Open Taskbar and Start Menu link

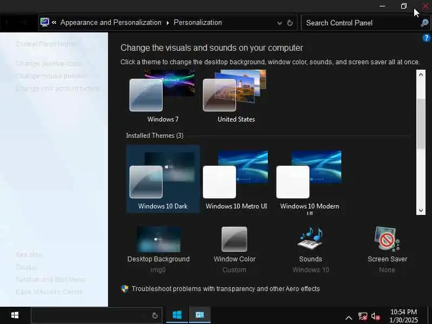point(50,279)
